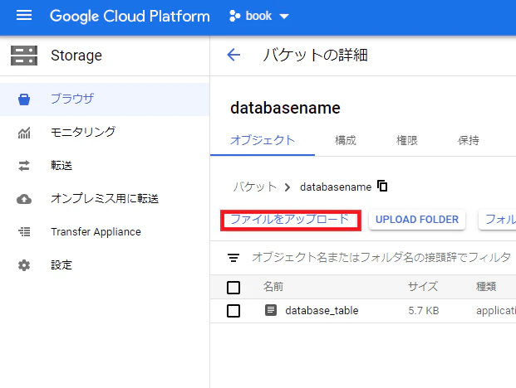Switch to the 構成 tab
The image size is (516, 388).
(x=345, y=140)
